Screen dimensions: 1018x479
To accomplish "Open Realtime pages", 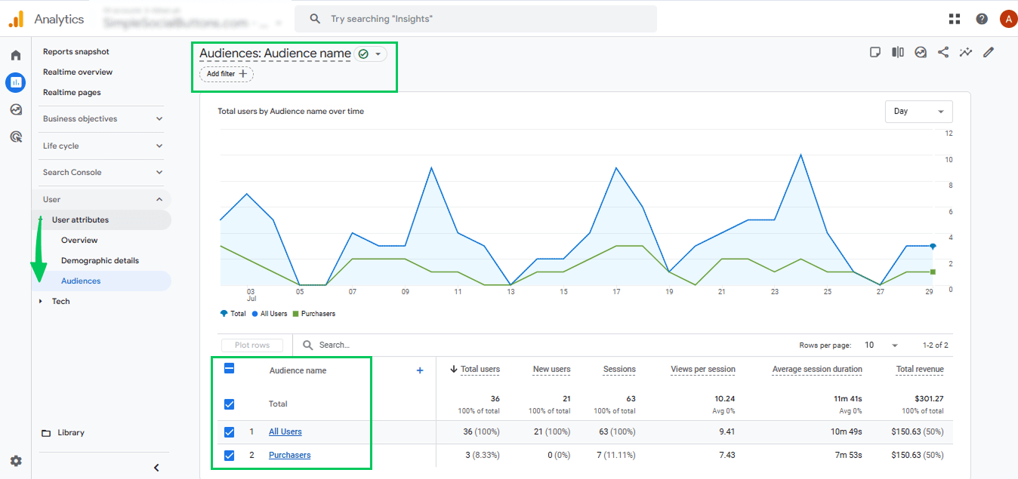I will pos(72,93).
